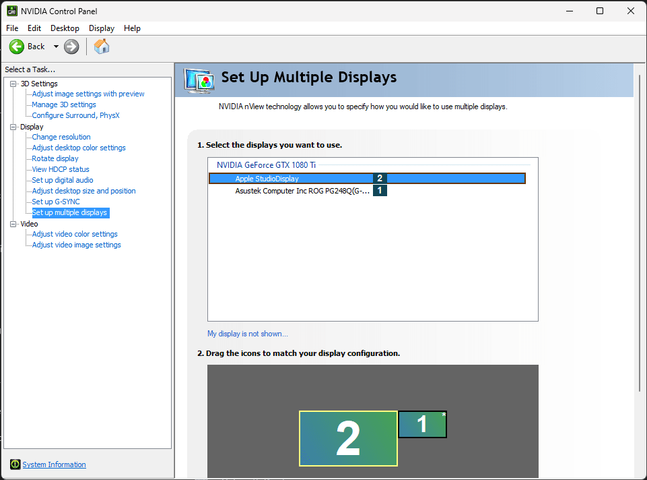Click the green Back arrow icon
Viewport: 647px width, 480px height.
pos(17,47)
